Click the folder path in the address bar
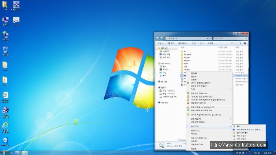276x155 pixels. click(x=173, y=38)
